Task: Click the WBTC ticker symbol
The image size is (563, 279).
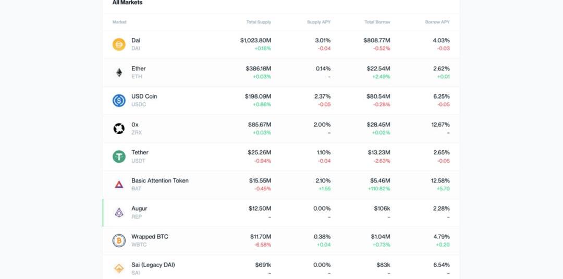Action: (139, 245)
